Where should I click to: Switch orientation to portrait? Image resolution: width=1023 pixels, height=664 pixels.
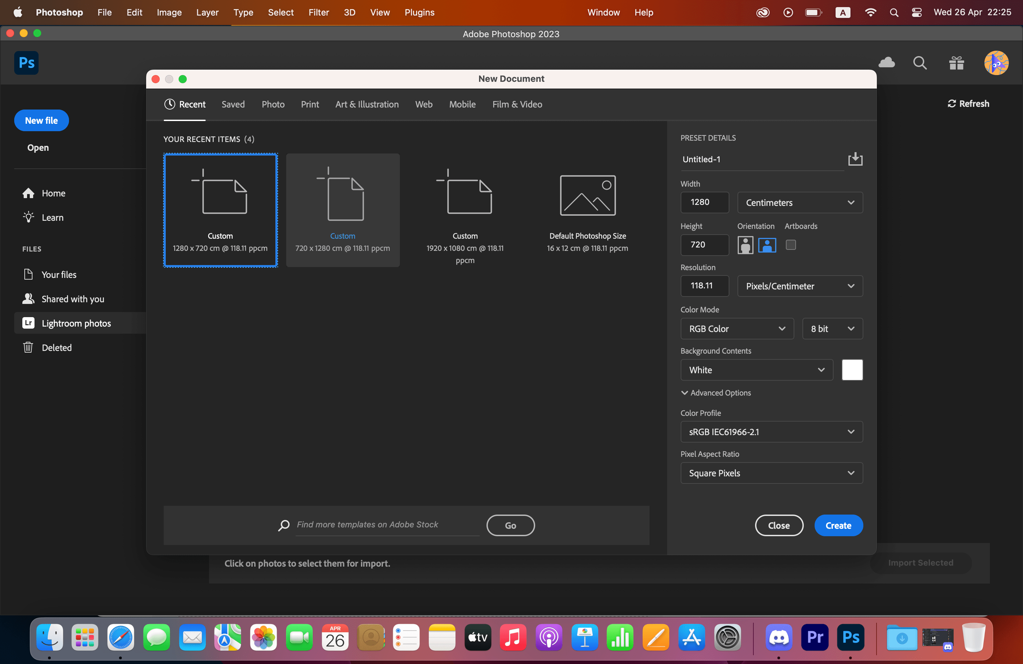745,245
